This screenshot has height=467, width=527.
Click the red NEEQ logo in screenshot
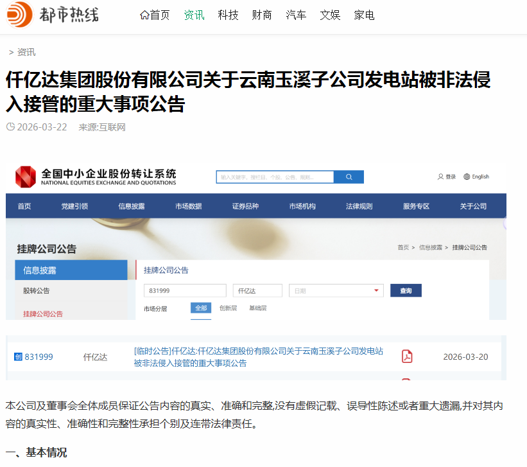coord(26,177)
